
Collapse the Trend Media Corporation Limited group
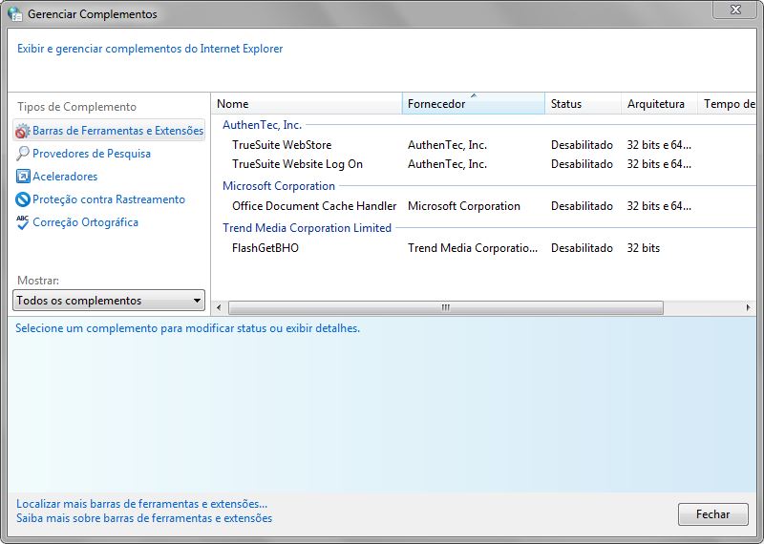[307, 227]
